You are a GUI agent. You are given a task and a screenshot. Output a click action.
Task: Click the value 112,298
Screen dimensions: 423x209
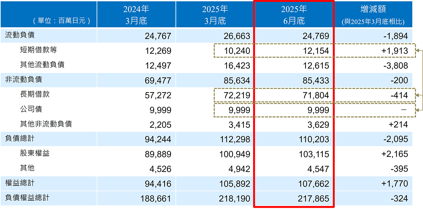(235, 140)
